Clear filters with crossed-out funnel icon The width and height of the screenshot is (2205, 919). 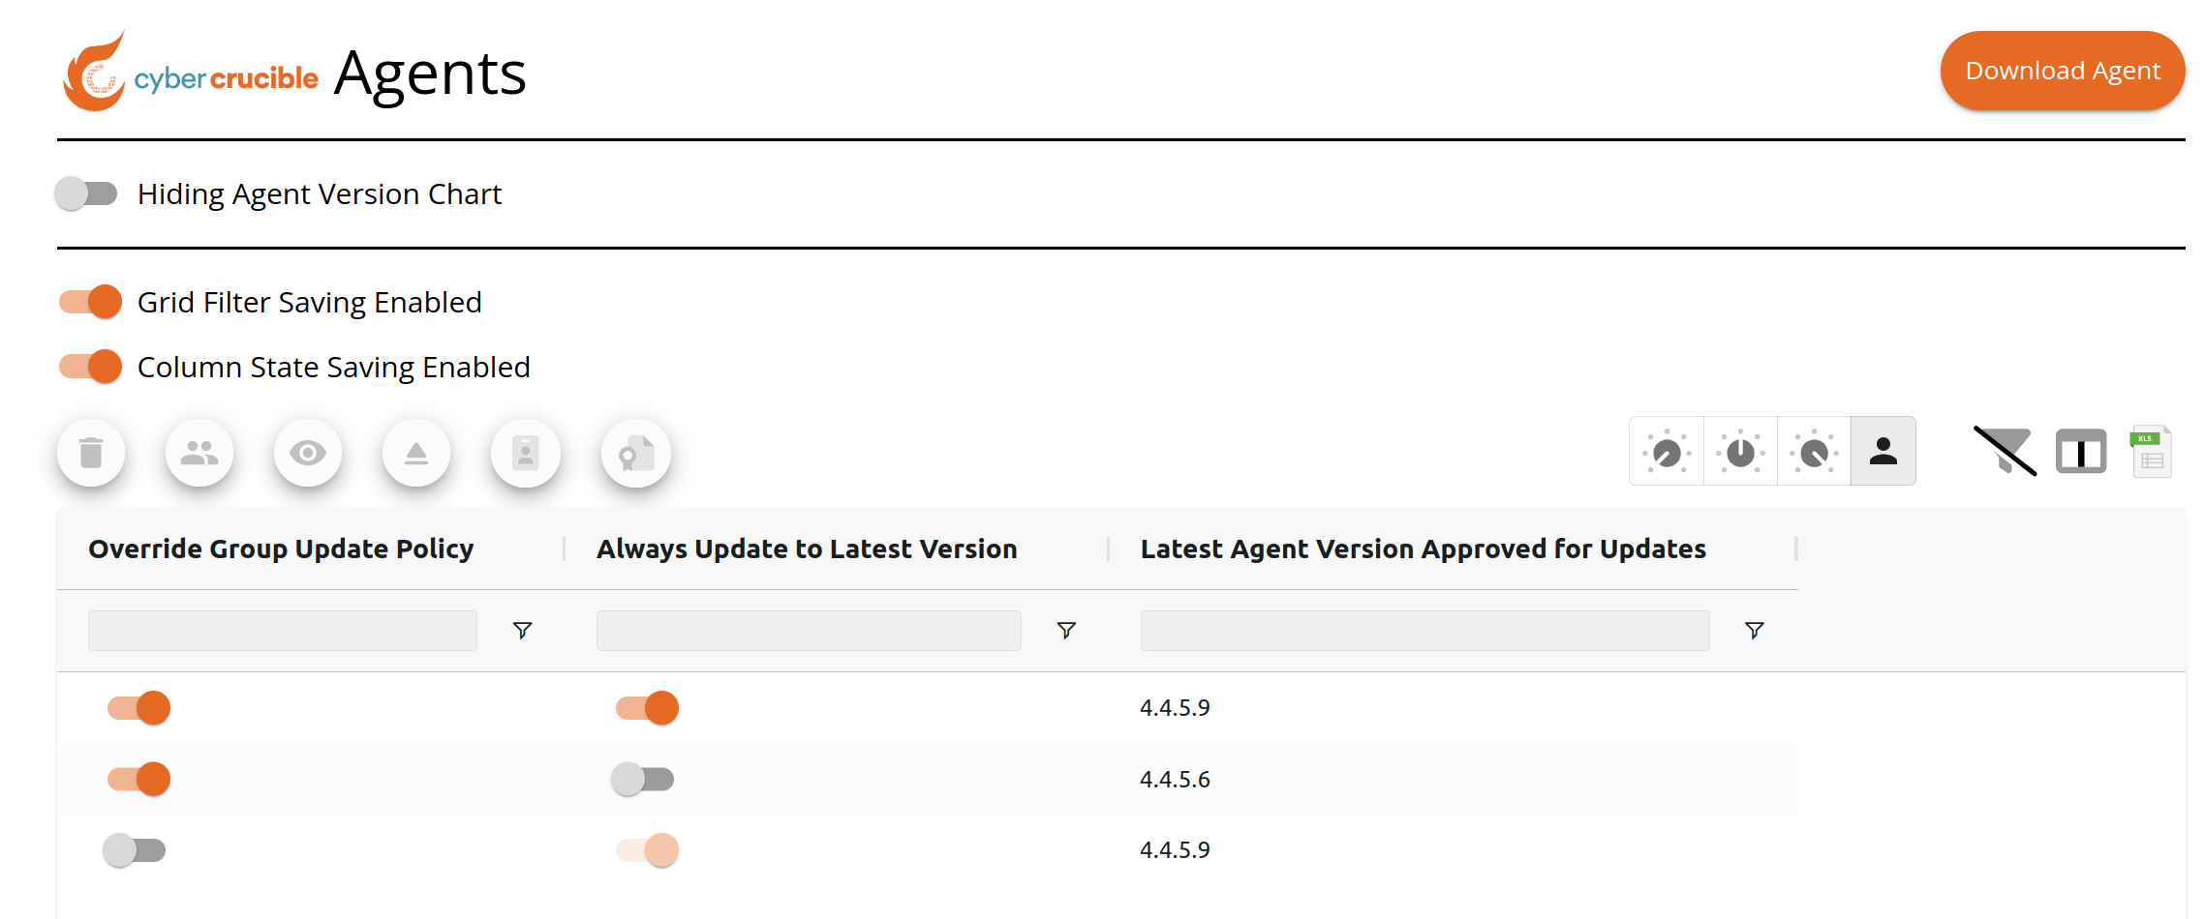pyautogui.click(x=2005, y=452)
